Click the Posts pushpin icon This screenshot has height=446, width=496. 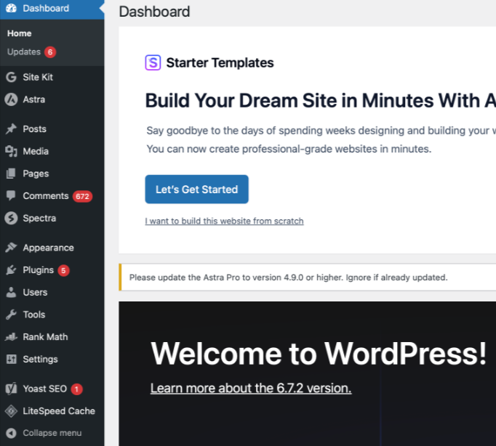click(x=11, y=129)
